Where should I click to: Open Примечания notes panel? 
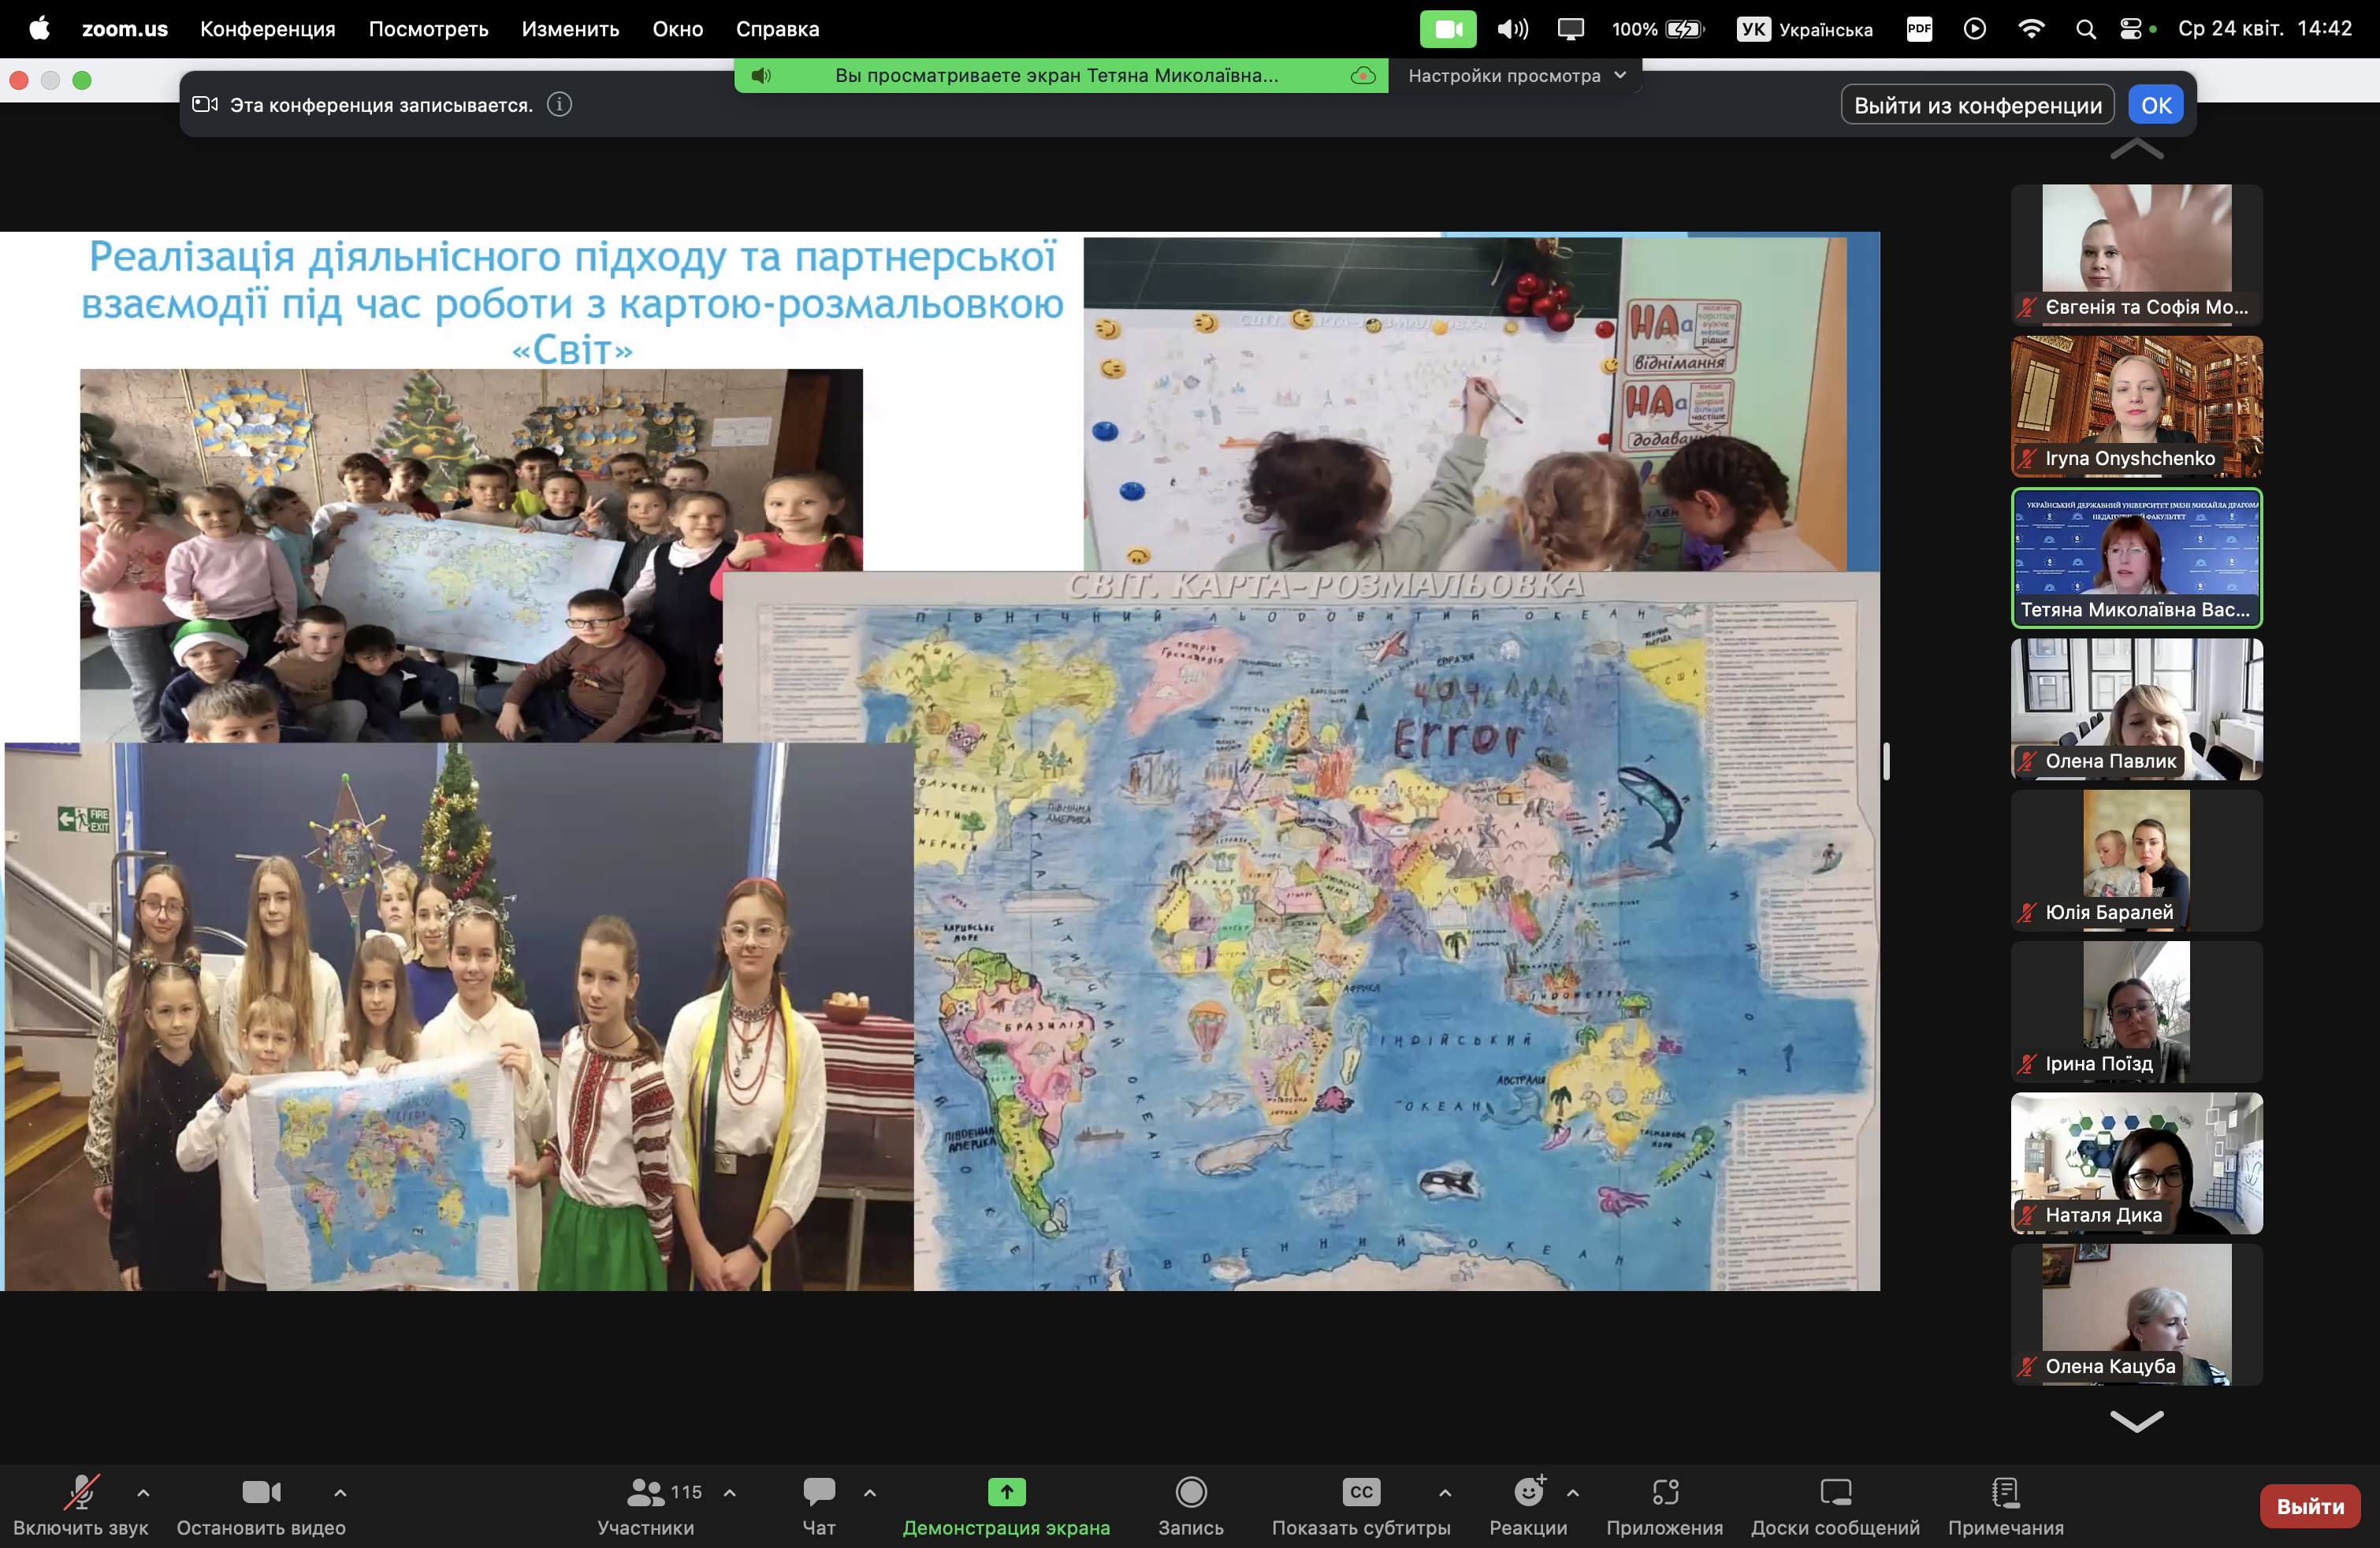click(x=2006, y=1506)
